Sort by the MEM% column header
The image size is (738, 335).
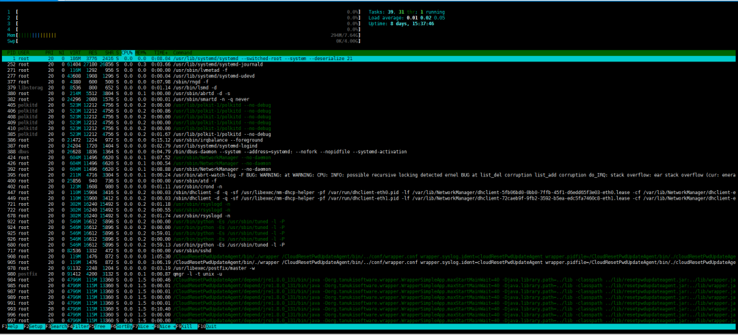pyautogui.click(x=141, y=52)
